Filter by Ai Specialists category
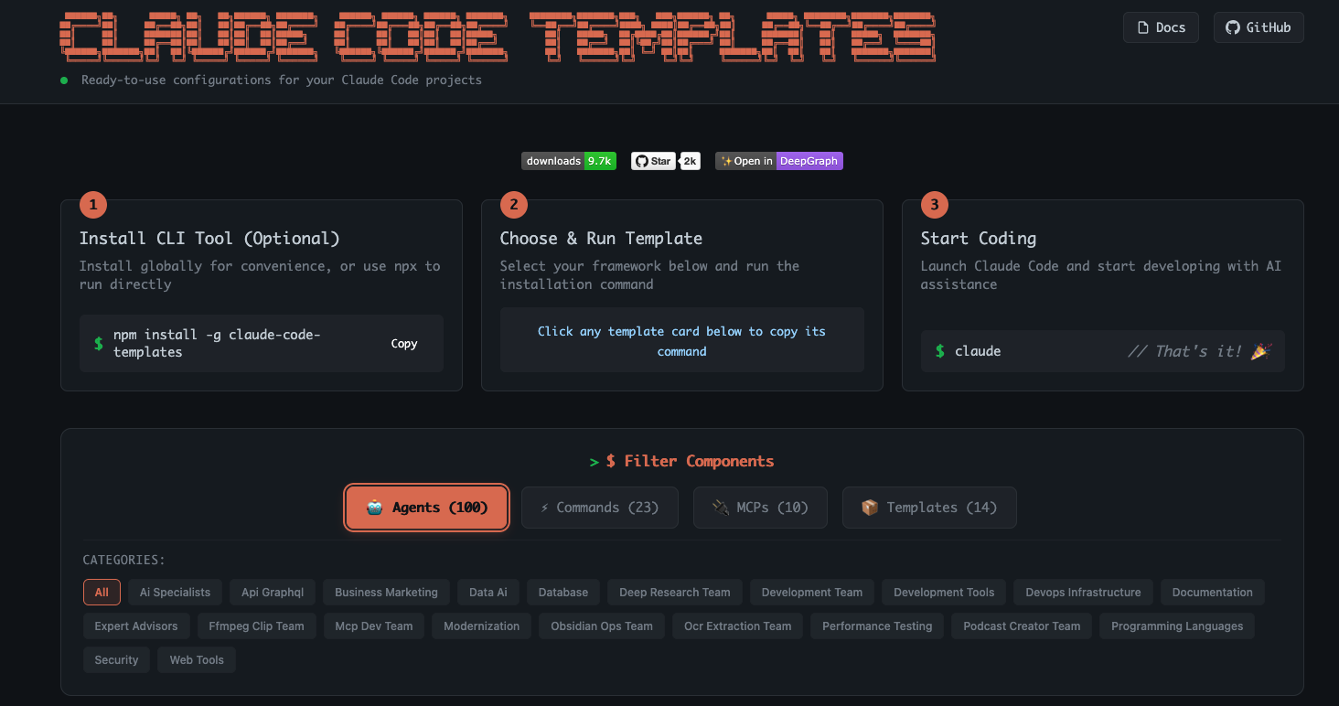This screenshot has height=706, width=1339. pyautogui.click(x=175, y=593)
